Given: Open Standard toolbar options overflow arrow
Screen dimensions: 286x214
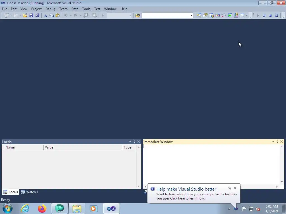Looking at the screenshot, I should 250,16.
